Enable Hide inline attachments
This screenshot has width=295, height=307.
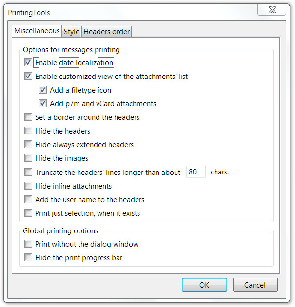coord(28,186)
